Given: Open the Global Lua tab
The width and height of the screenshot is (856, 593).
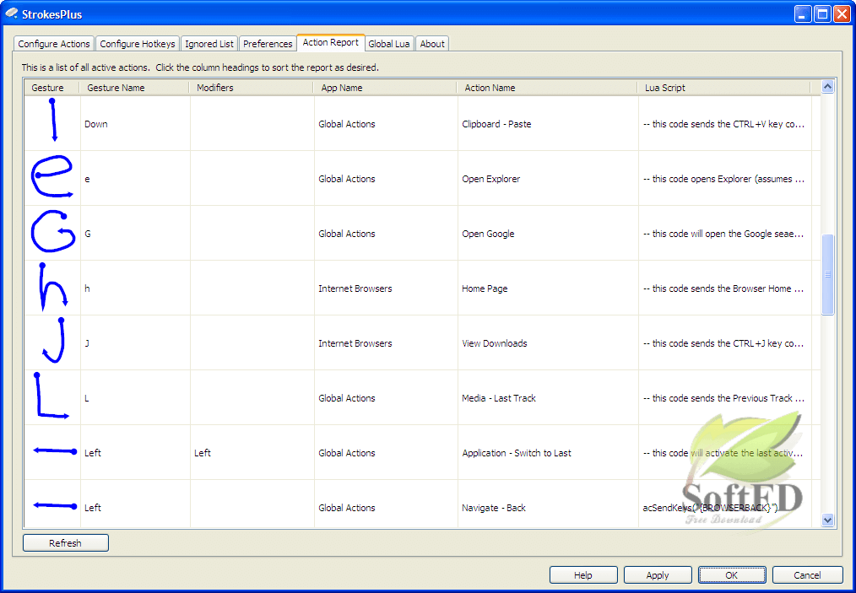Looking at the screenshot, I should 389,44.
